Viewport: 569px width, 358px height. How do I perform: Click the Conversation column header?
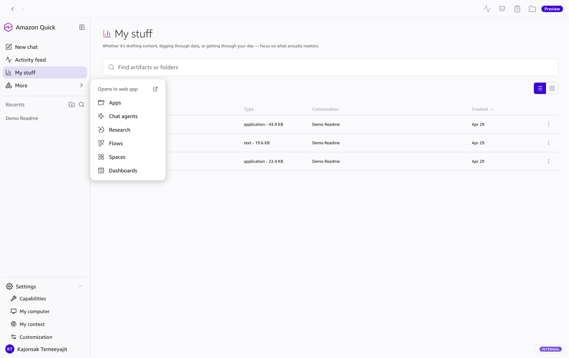click(x=325, y=109)
